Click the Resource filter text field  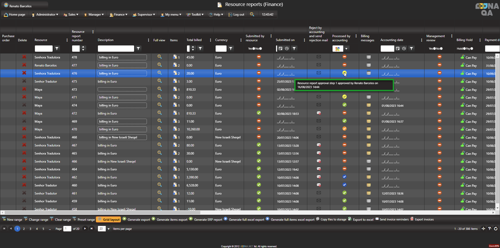pyautogui.click(x=43, y=49)
